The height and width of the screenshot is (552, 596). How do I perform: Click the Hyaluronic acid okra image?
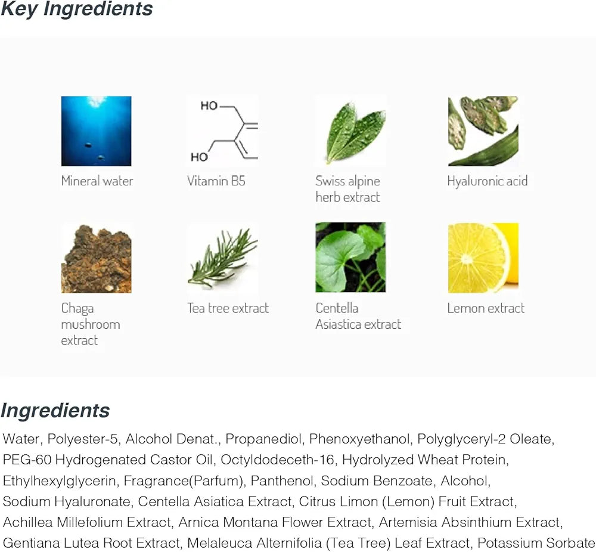click(483, 131)
